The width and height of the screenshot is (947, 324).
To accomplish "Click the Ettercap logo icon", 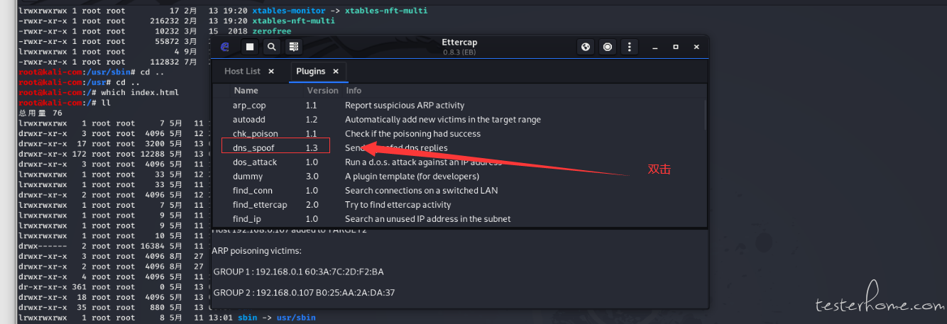I will [225, 48].
